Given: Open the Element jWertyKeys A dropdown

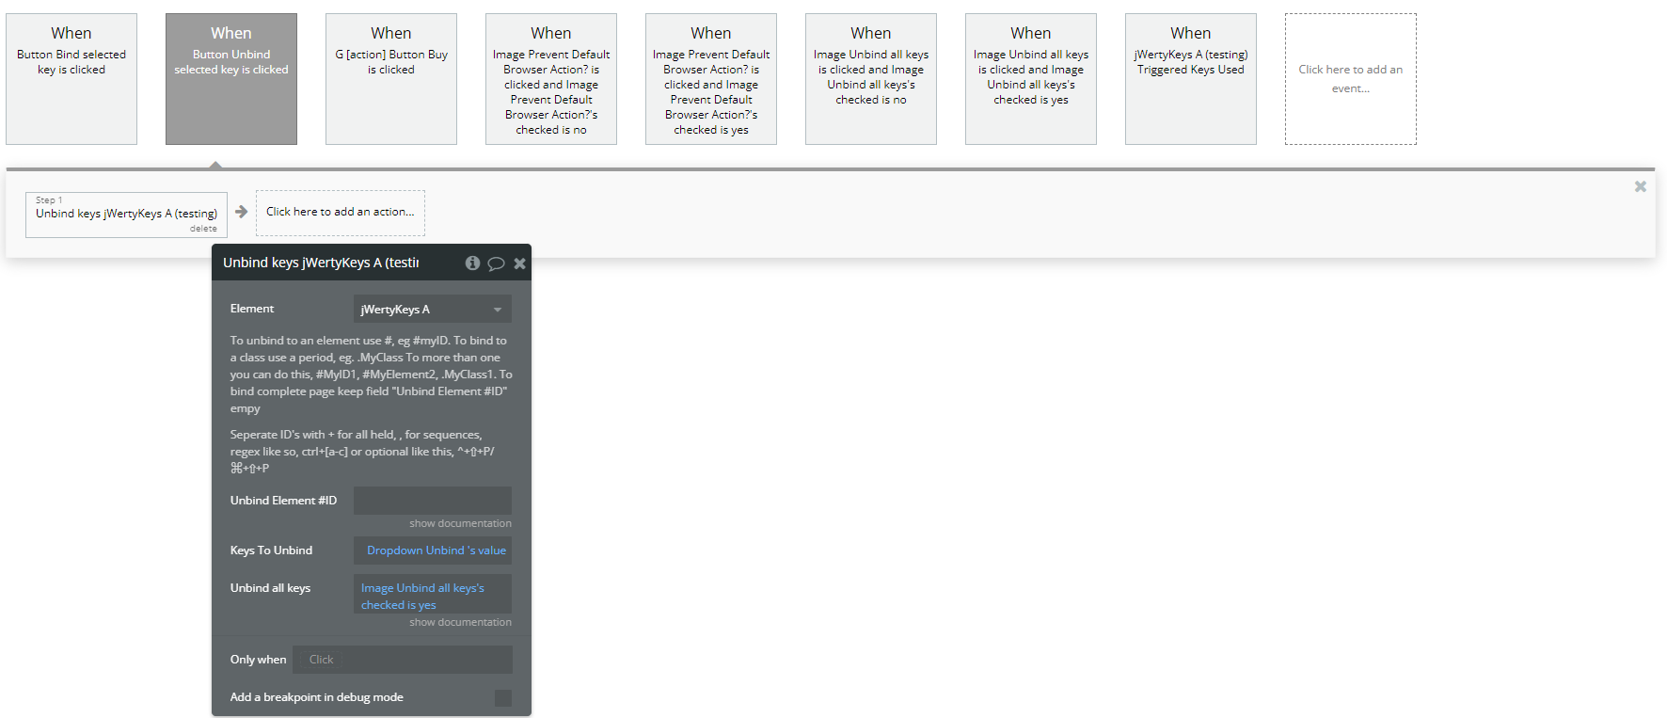Looking at the screenshot, I should click(433, 309).
